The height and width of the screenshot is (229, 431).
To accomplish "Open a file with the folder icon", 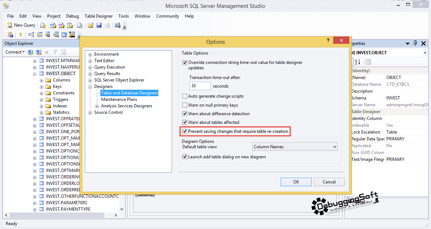I will pos(91,25).
